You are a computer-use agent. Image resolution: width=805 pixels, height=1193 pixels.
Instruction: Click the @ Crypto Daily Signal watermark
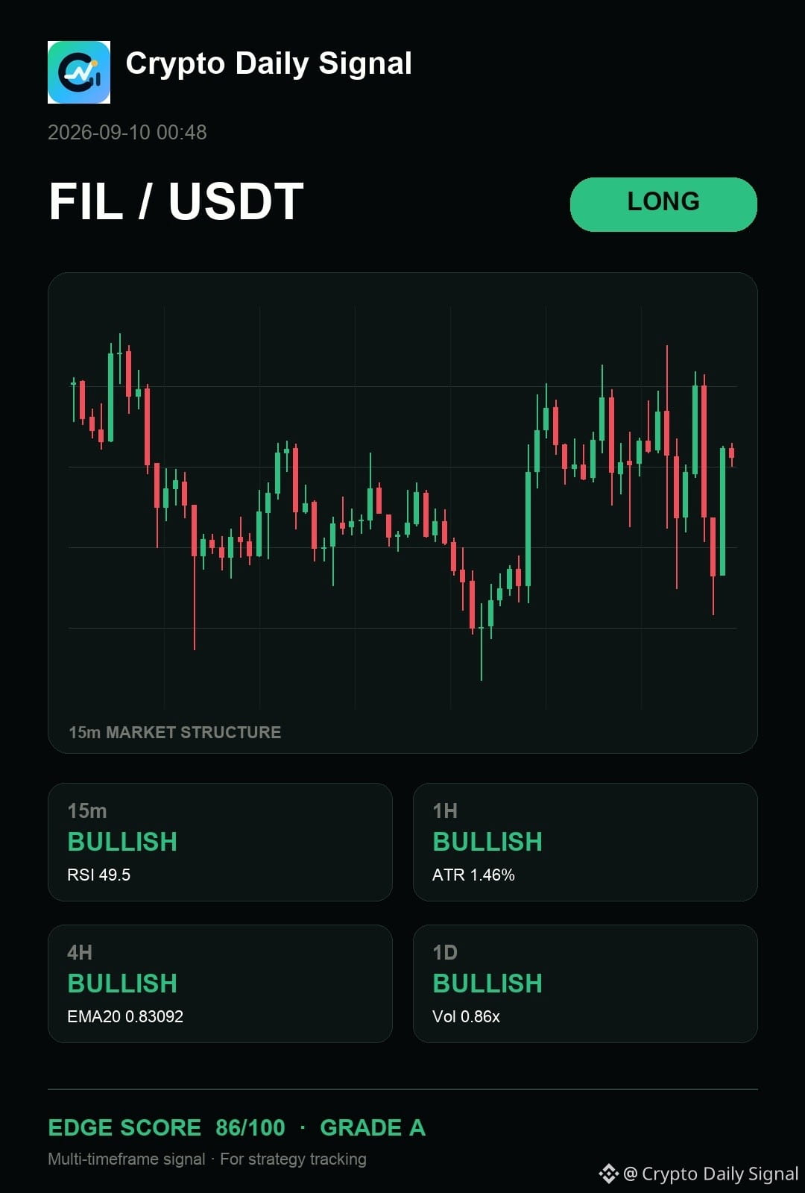pyautogui.click(x=711, y=1174)
